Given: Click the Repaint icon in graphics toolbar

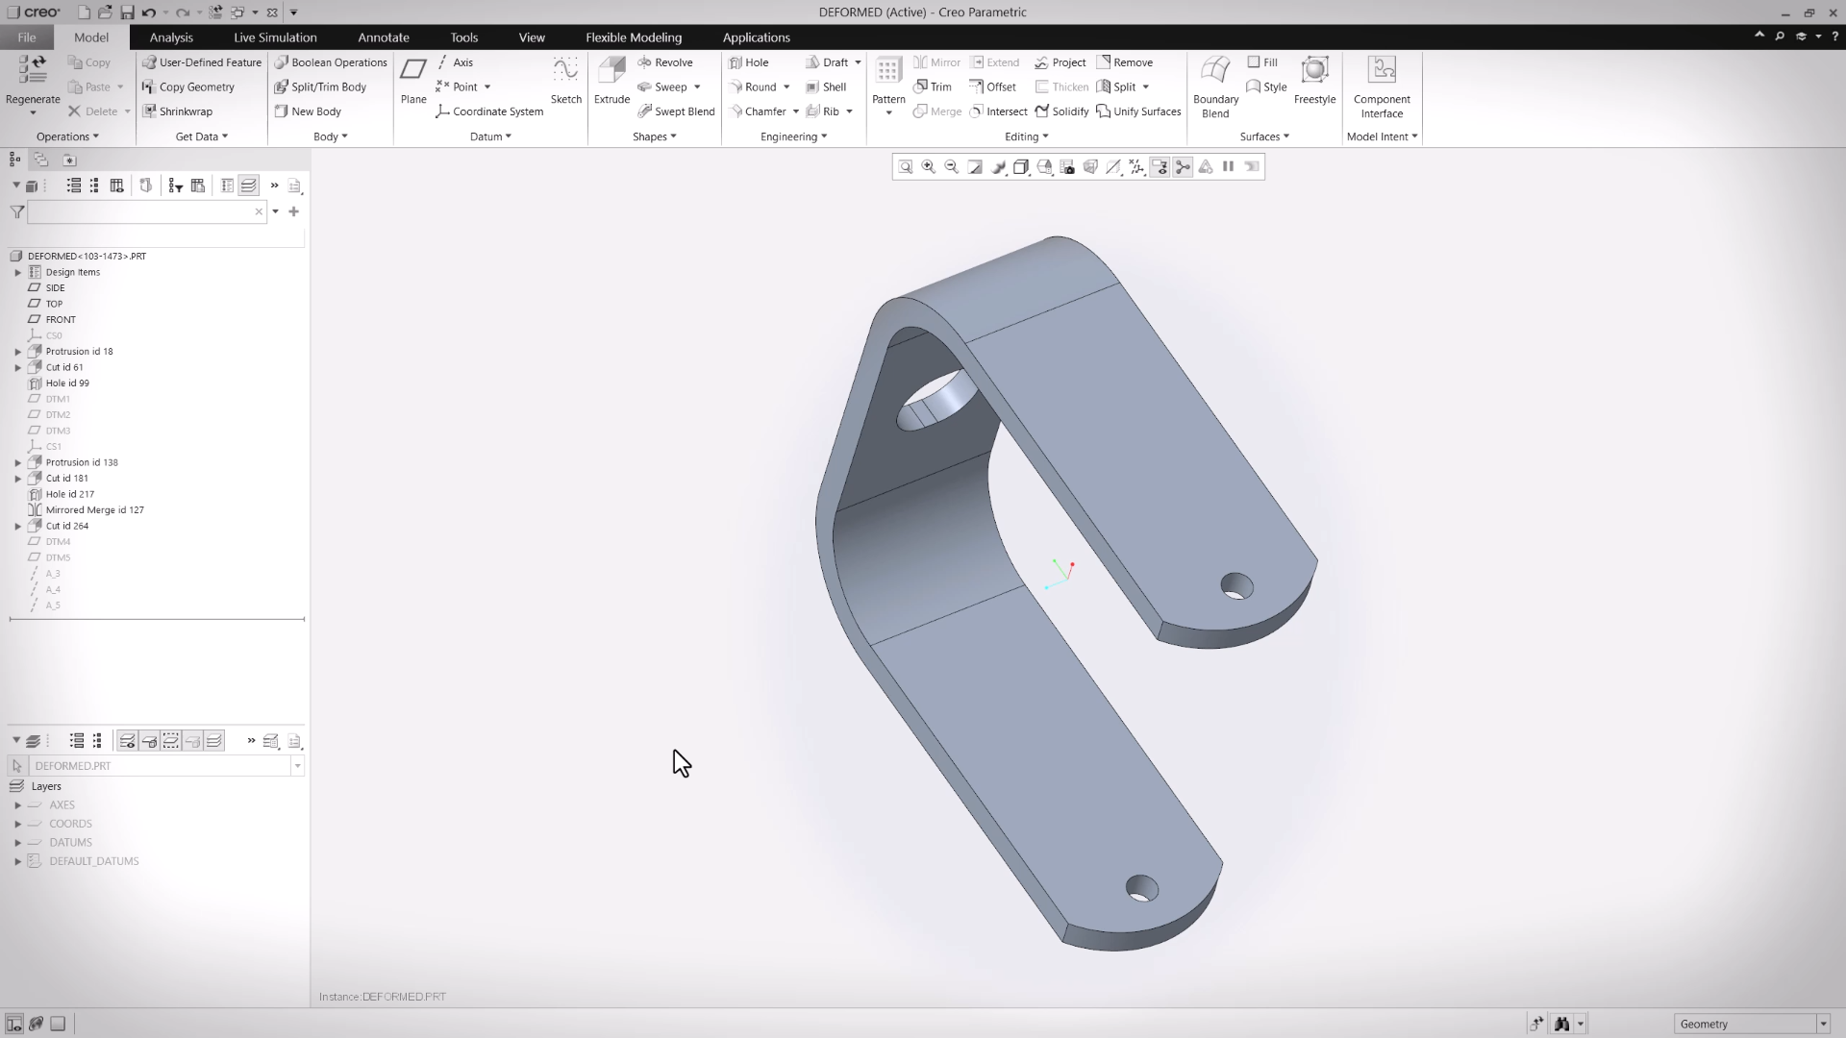Looking at the screenshot, I should point(975,167).
